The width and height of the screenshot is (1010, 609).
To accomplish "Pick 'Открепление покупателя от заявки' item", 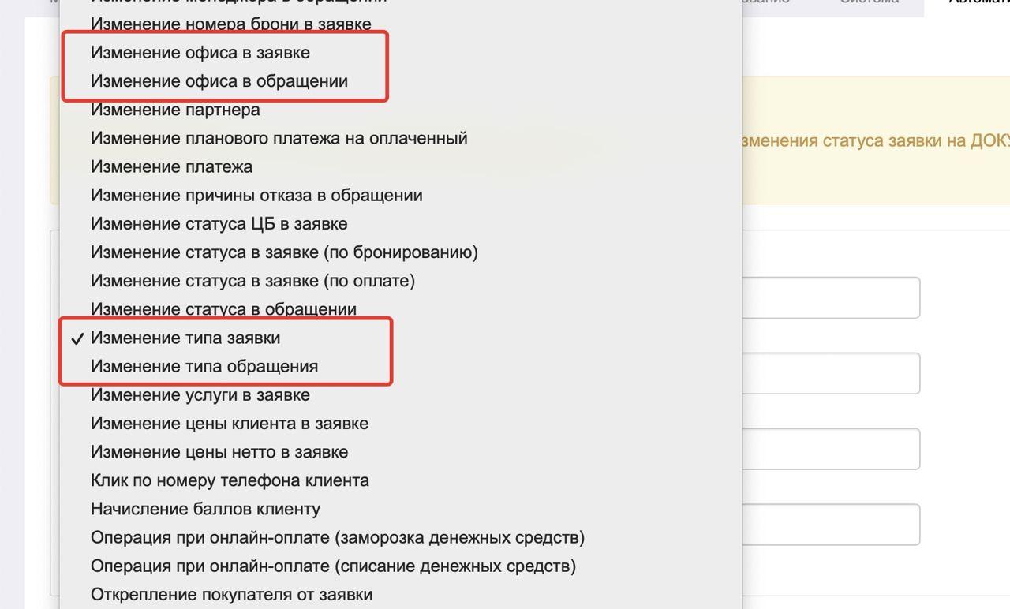I will coord(231,594).
